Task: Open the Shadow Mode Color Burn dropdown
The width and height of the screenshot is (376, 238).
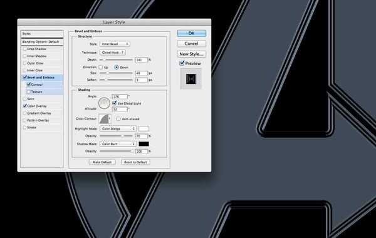Action: pyautogui.click(x=118, y=144)
